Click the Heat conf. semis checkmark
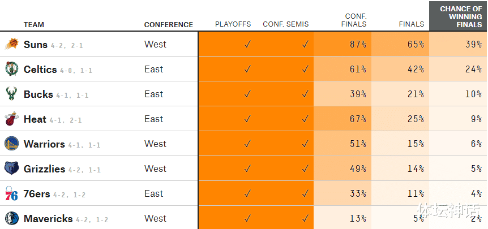The width and height of the screenshot is (488, 229). pos(305,119)
